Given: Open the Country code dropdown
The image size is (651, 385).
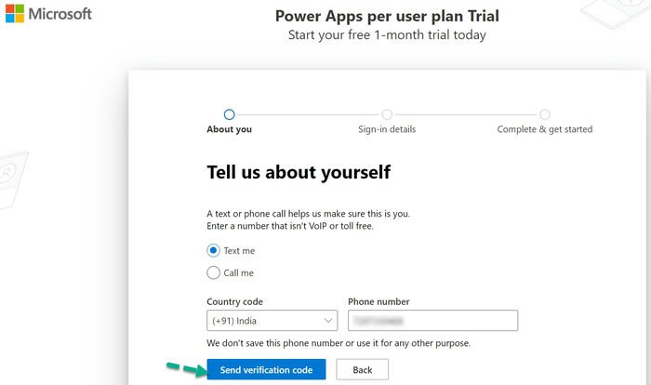Looking at the screenshot, I should coord(272,321).
